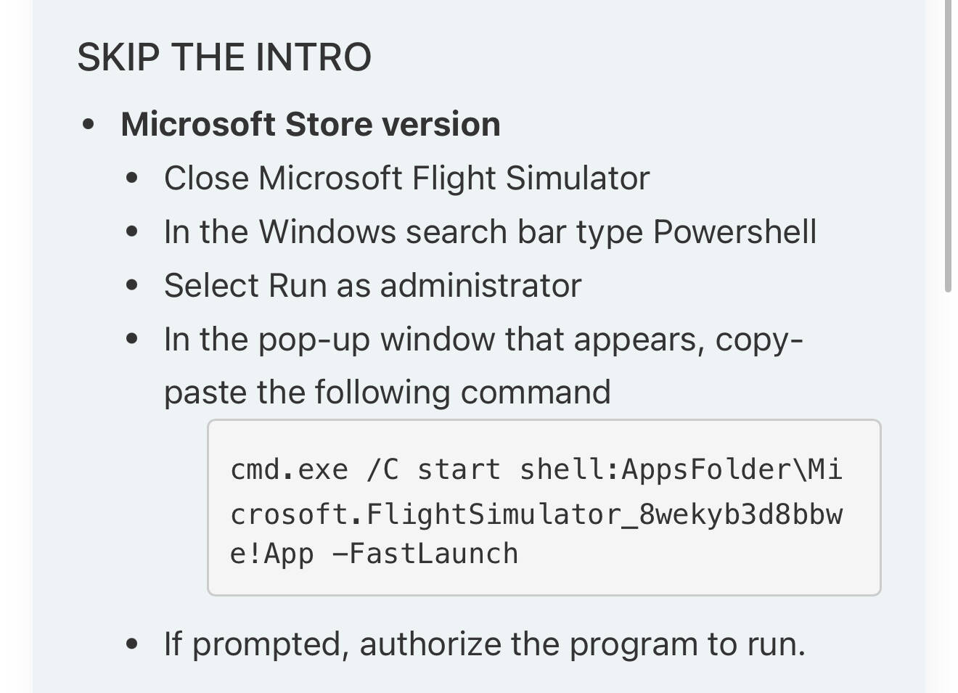Viewport: 958px width, 693px height.
Task: Click the /C flag in the command
Action: coord(383,470)
